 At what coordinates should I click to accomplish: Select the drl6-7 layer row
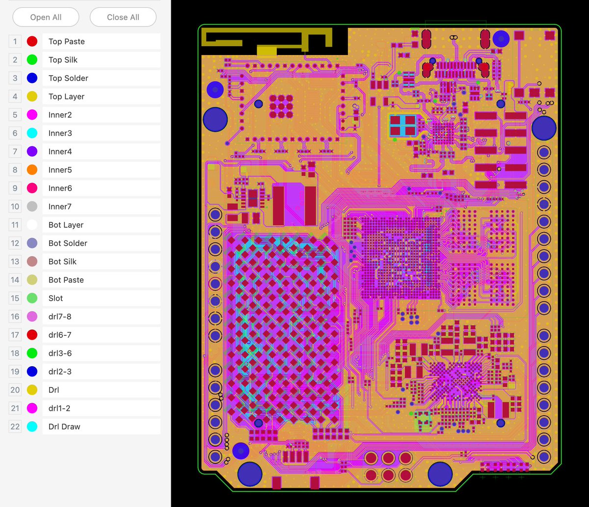tap(102, 335)
